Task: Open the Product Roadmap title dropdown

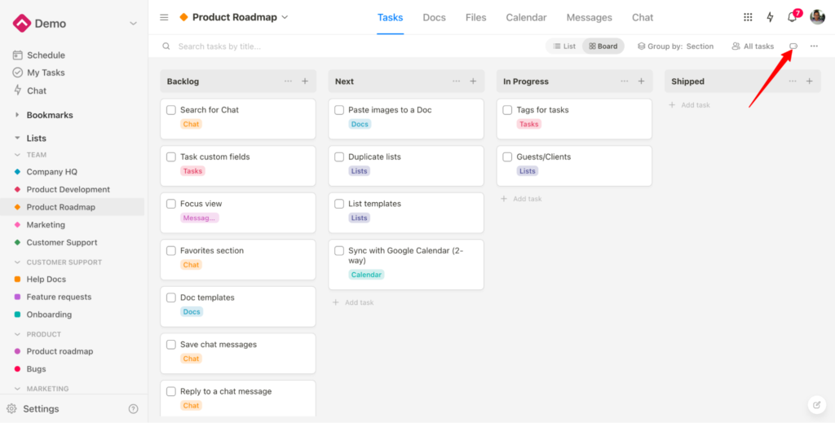Action: click(x=285, y=17)
